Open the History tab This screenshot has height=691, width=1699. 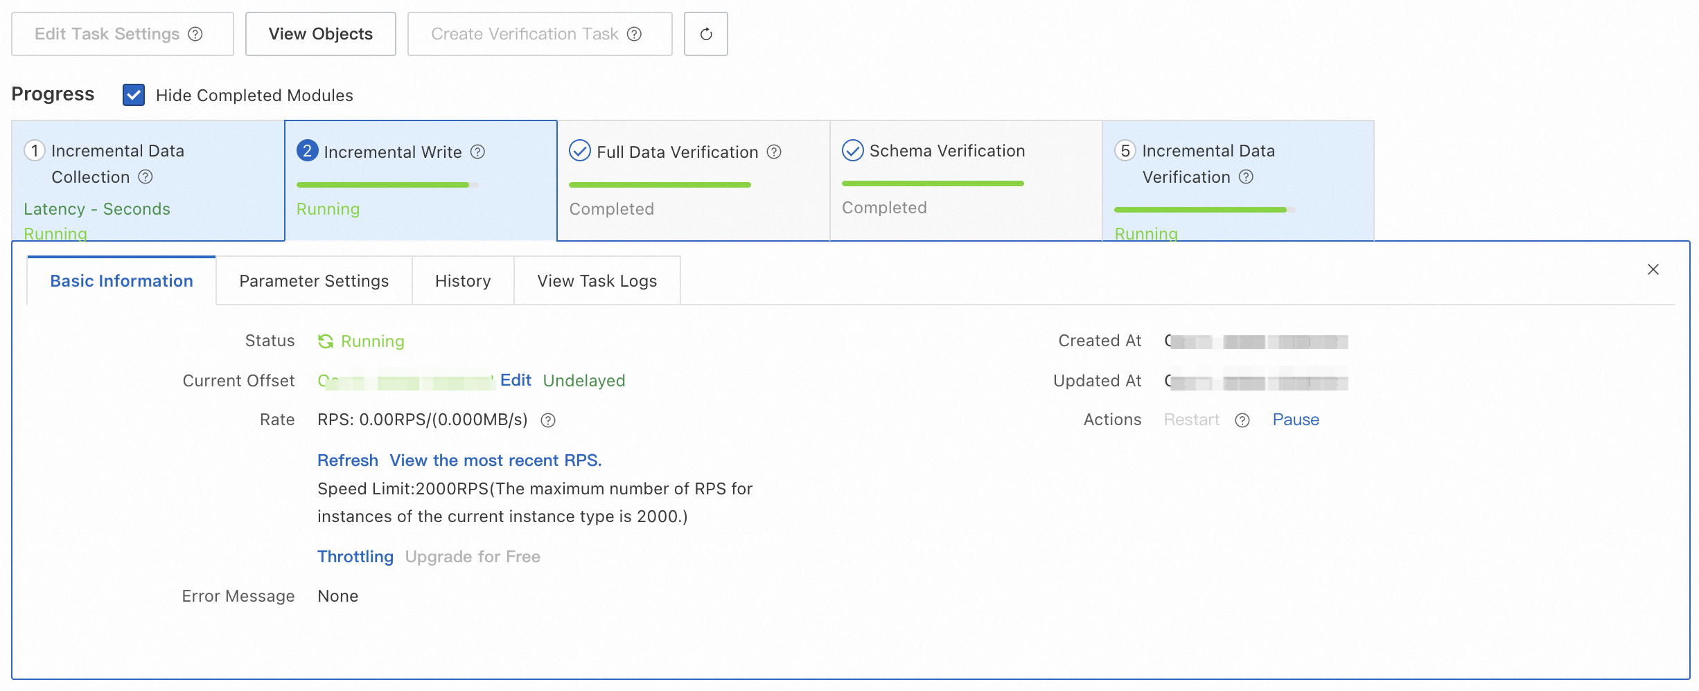pos(463,281)
